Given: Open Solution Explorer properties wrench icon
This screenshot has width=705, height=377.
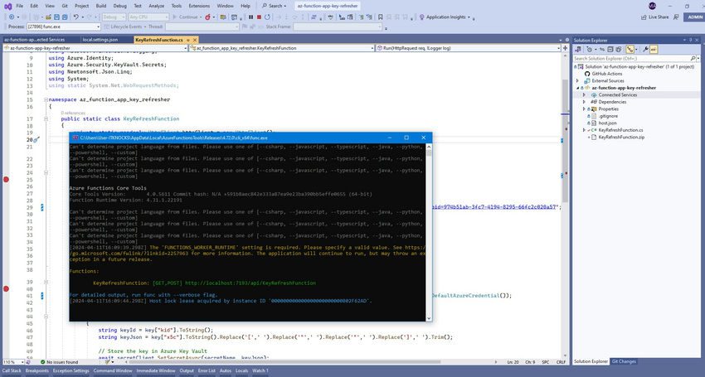Looking at the screenshot, I should pos(645,50).
